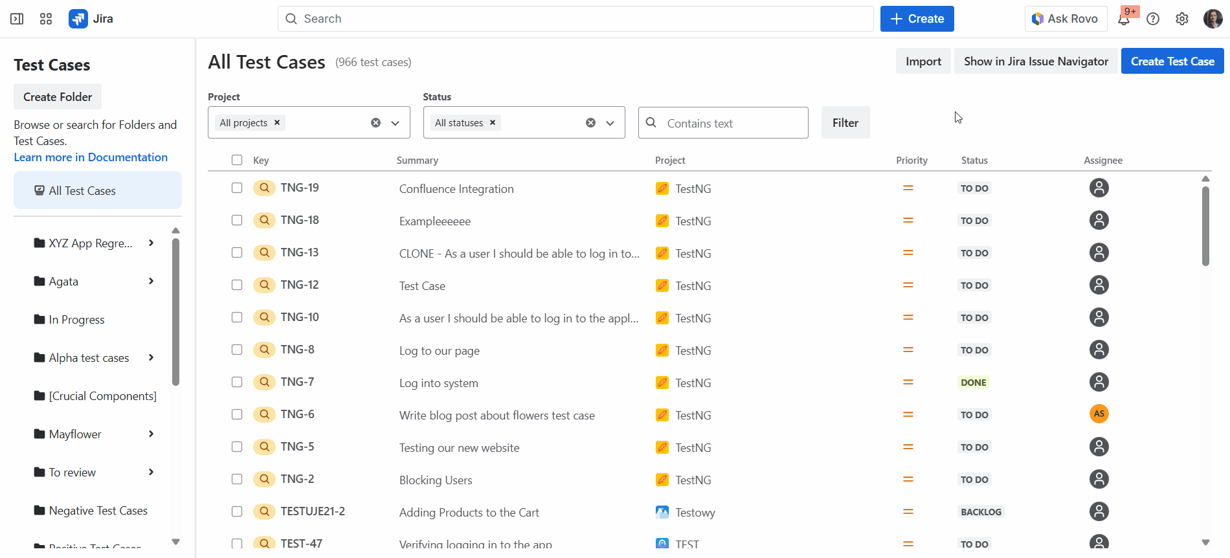
Task: Open the help question mark
Action: [1153, 19]
